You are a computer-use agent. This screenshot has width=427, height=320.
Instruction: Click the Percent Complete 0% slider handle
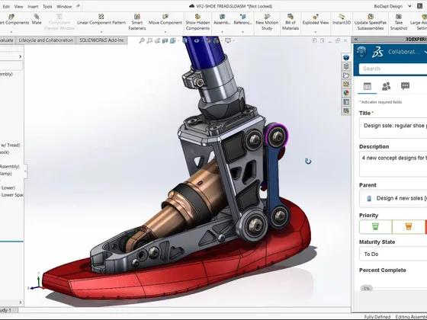(x=367, y=289)
